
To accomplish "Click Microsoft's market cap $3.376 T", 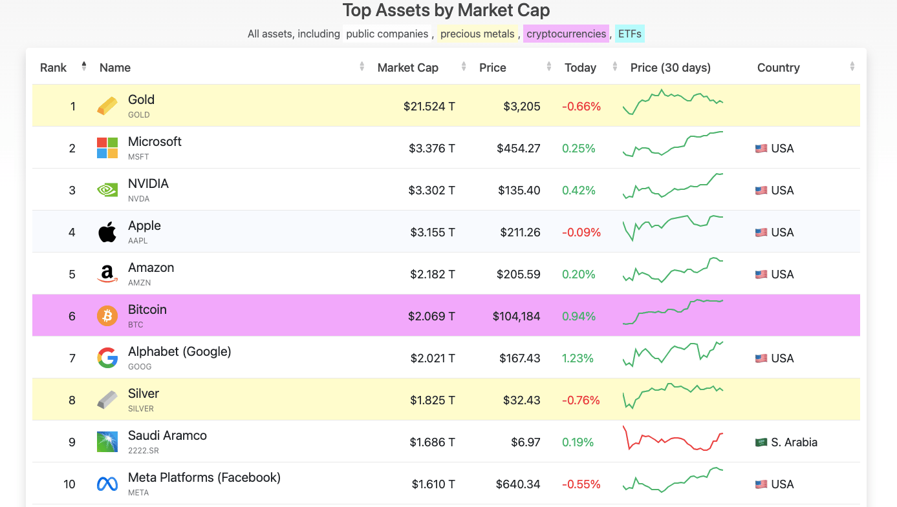I will click(432, 149).
